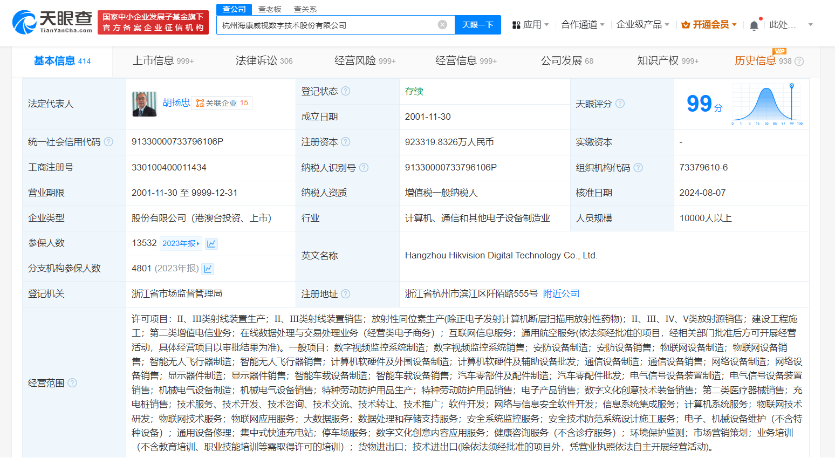This screenshot has height=458, width=835.
Task: Click chart icon next to 分支机构参保人数
Action: [207, 269]
